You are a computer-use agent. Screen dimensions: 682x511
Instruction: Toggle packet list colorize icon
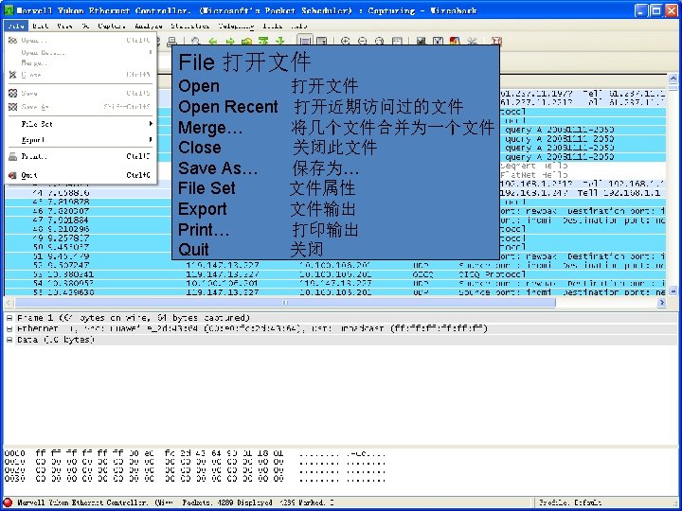point(305,42)
